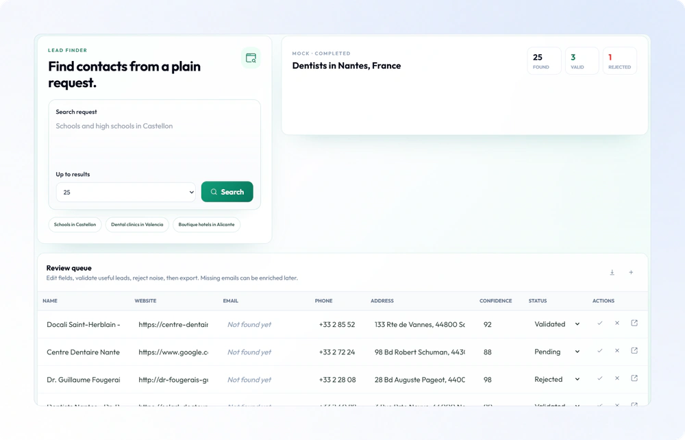The width and height of the screenshot is (685, 440).
Task: Open external link for Centre Dentaire Nante row
Action: (x=634, y=351)
